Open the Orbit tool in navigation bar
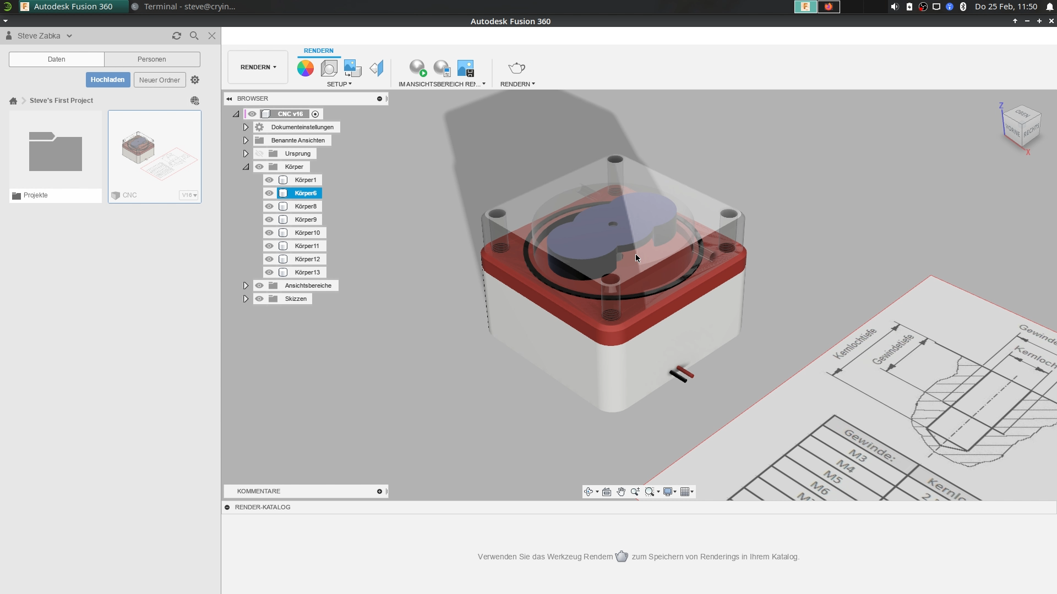1057x594 pixels. tap(589, 492)
